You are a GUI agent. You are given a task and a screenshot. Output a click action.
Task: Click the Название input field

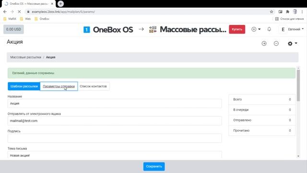[x=115, y=104]
